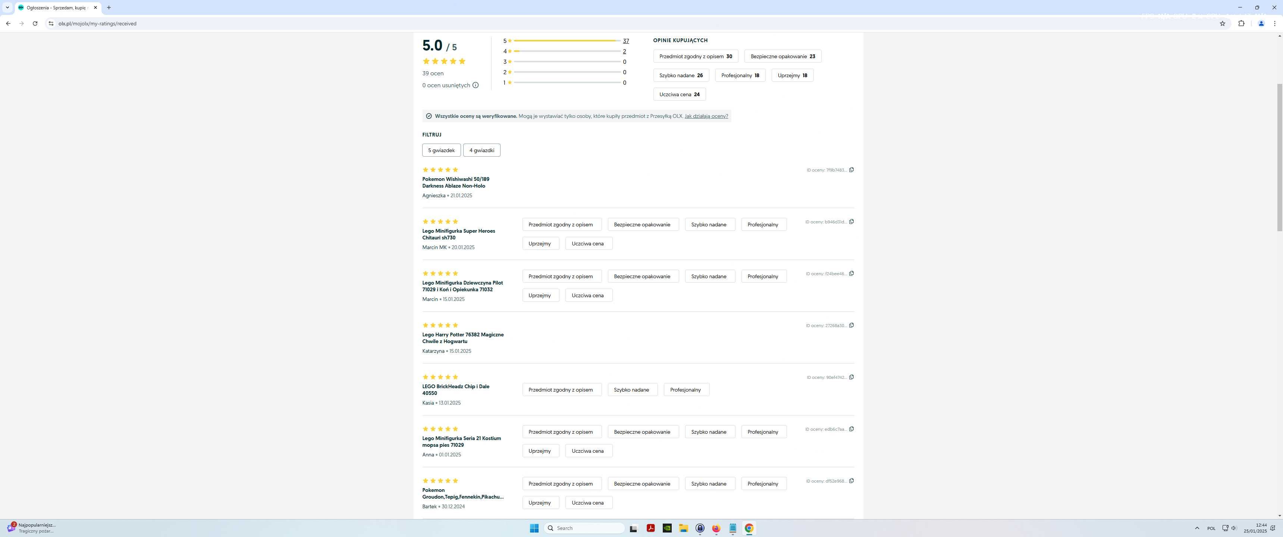This screenshot has height=537, width=1283.
Task: Expand hidden system tray icons
Action: (1197, 528)
